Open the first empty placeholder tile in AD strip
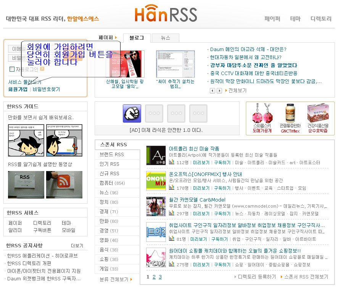 [154, 114]
